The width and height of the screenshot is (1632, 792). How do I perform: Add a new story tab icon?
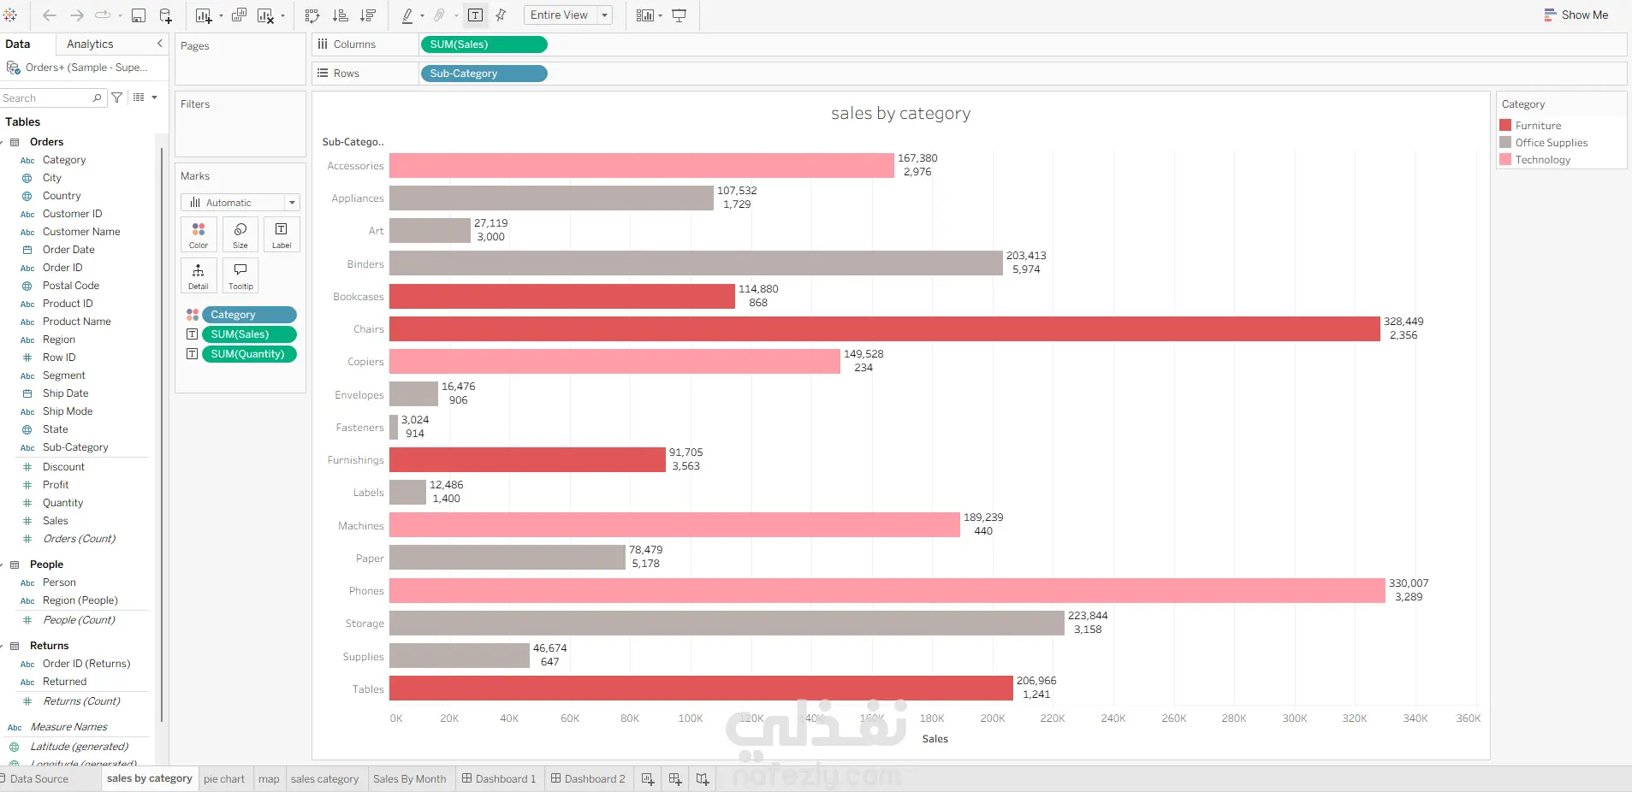click(703, 779)
